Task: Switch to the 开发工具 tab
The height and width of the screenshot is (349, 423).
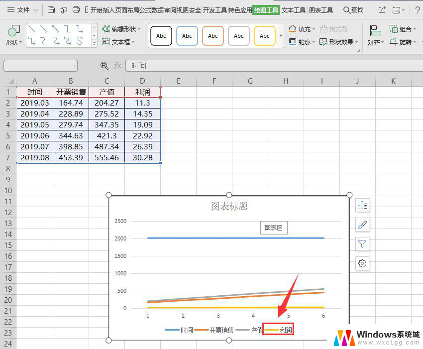Action: (x=215, y=10)
